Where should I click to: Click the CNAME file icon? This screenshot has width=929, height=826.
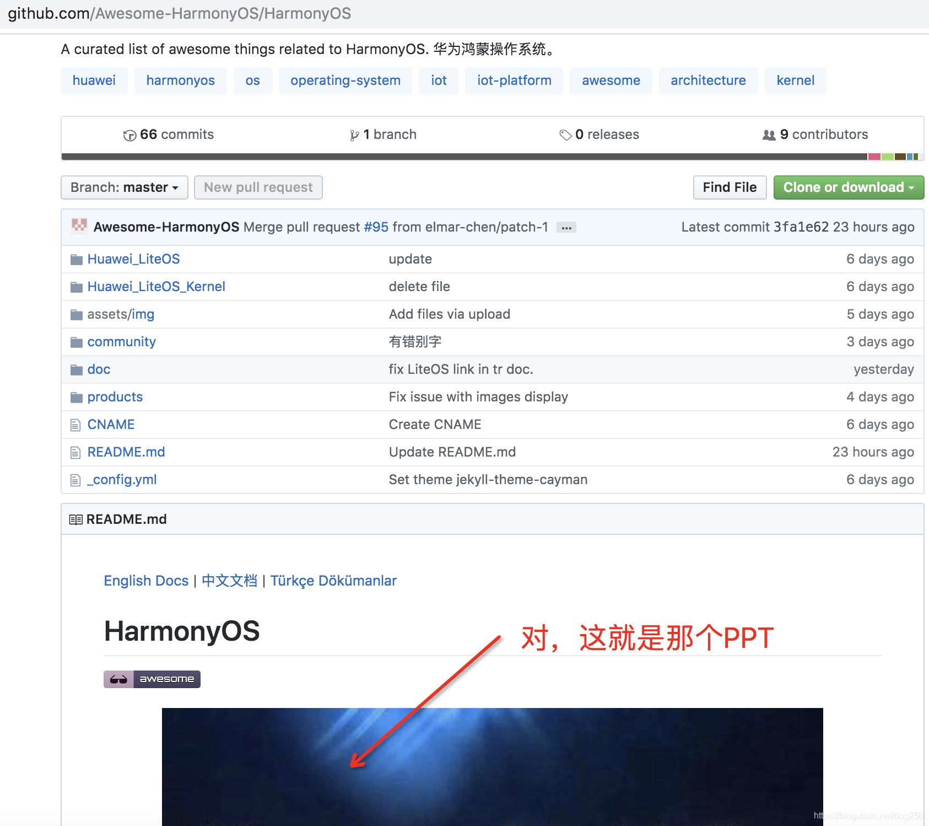(x=75, y=425)
